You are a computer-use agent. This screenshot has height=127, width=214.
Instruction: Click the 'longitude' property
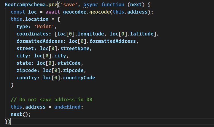point(91,34)
